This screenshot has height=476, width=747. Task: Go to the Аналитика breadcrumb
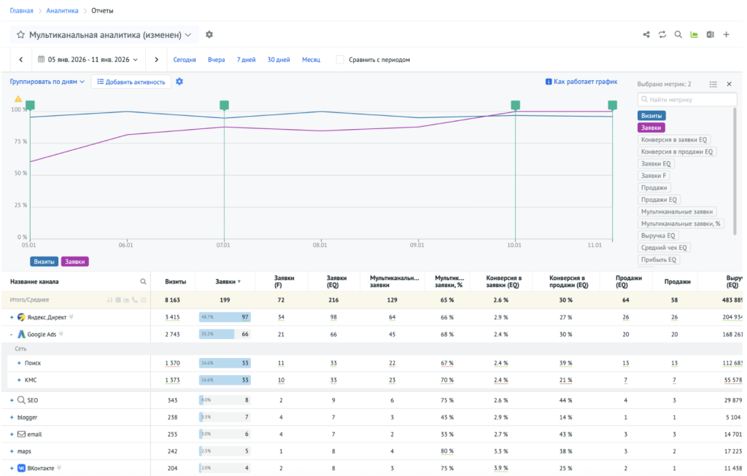(x=62, y=10)
